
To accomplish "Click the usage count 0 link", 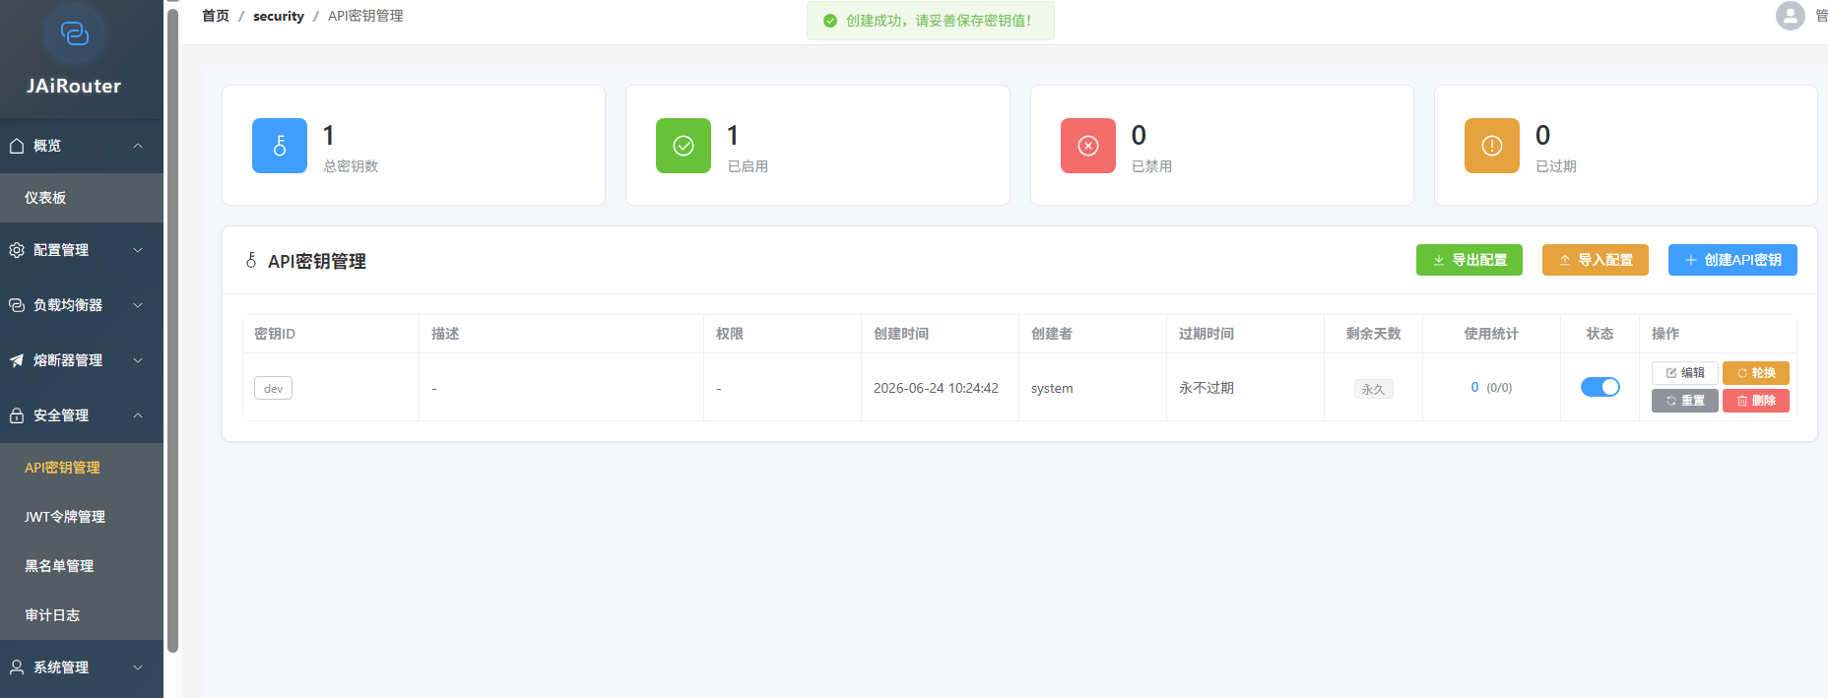I will click(1474, 388).
